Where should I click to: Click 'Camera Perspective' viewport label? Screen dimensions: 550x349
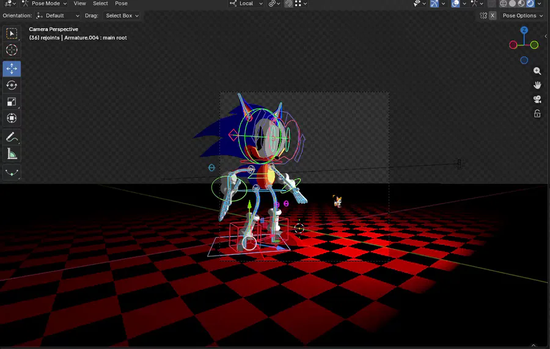point(53,29)
